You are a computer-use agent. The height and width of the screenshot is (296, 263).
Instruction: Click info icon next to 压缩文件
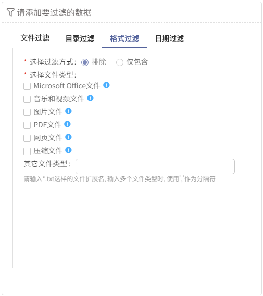pyautogui.click(x=68, y=150)
